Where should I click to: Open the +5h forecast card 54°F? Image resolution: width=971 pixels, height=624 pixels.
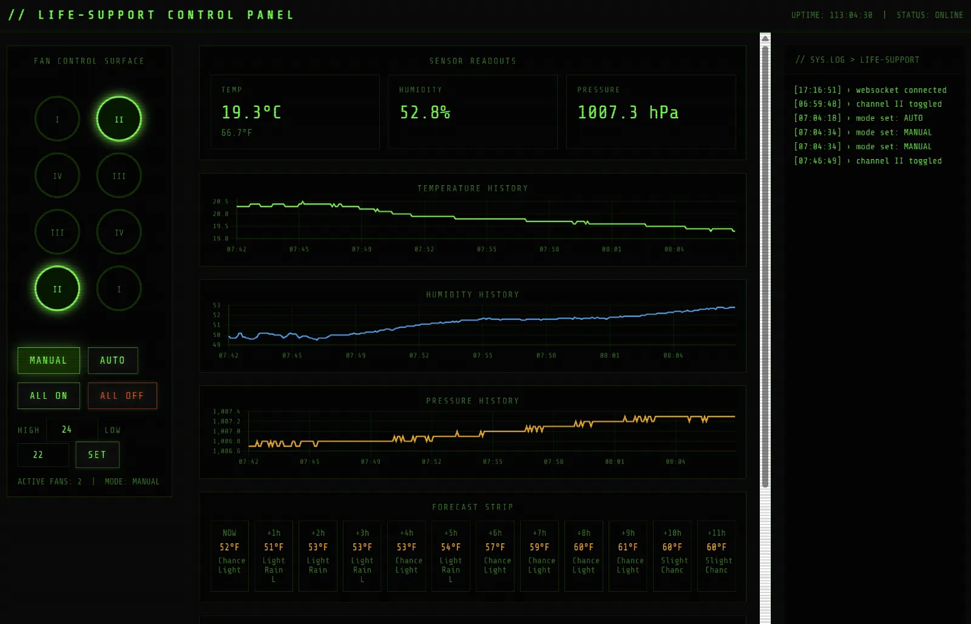(451, 556)
